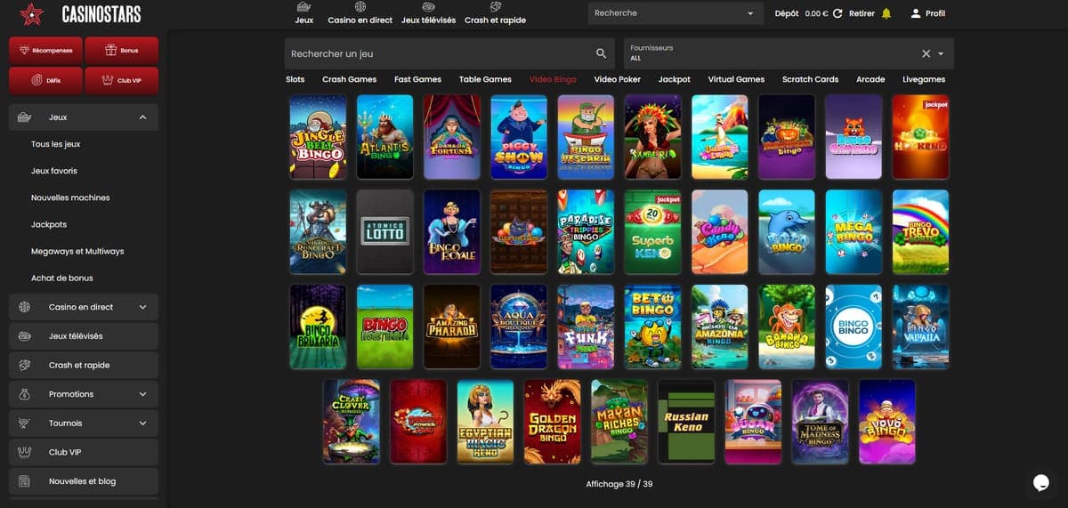Open Jackpots in the sidebar list
The height and width of the screenshot is (508, 1068).
coord(49,224)
